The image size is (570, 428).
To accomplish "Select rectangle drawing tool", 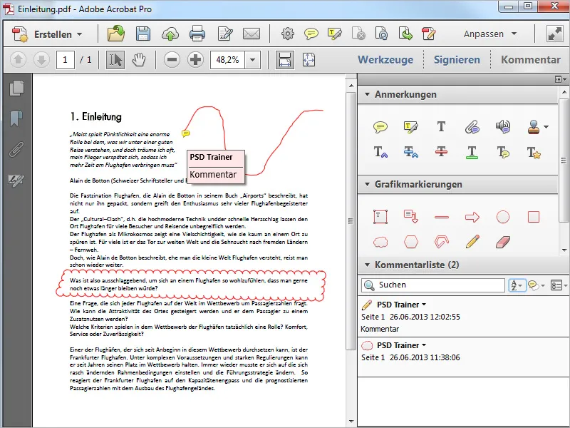I will pyautogui.click(x=534, y=218).
